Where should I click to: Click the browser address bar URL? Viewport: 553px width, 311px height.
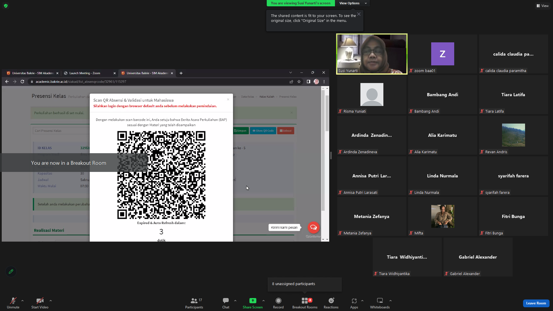point(81,81)
